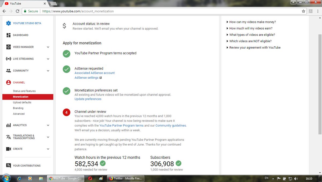Click the Live Streaming broadcast icon
The height and width of the screenshot is (182, 322).
[x=8, y=59]
